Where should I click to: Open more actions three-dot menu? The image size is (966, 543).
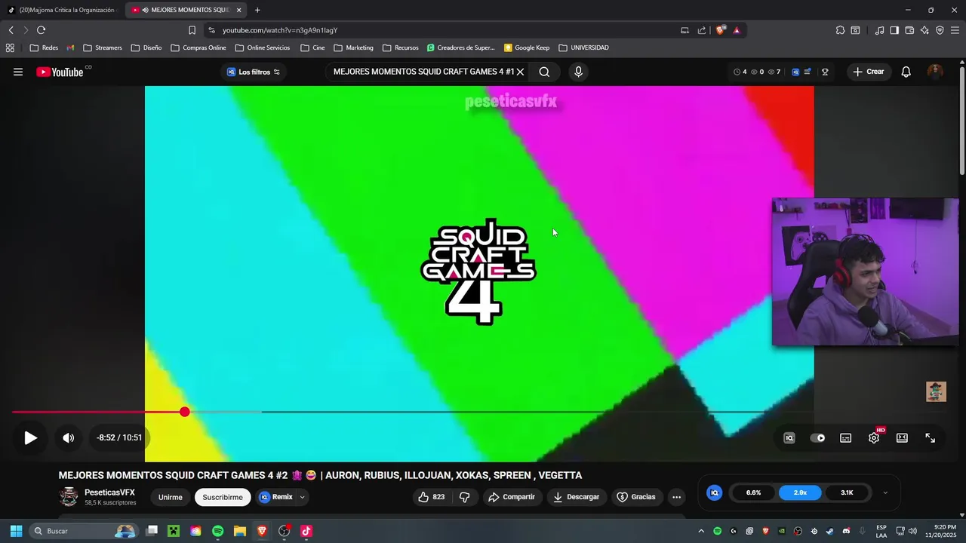tap(676, 497)
